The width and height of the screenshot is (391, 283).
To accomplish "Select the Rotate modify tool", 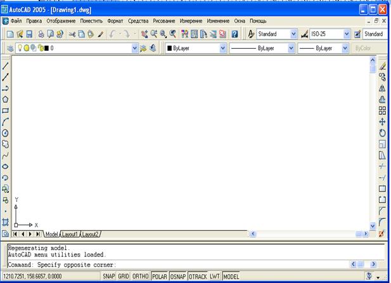I will (382, 133).
